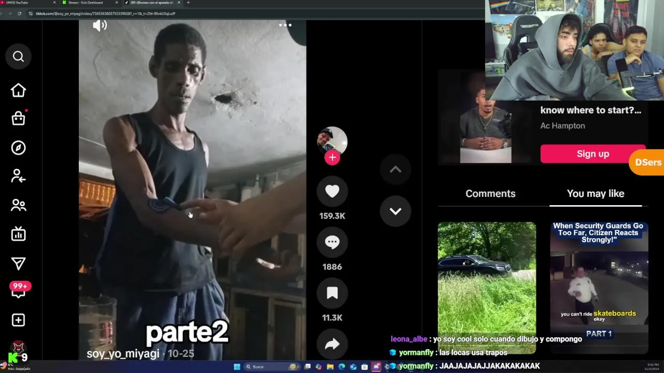
Task: Close the YouTube browser tab
Action: (x=54, y=3)
